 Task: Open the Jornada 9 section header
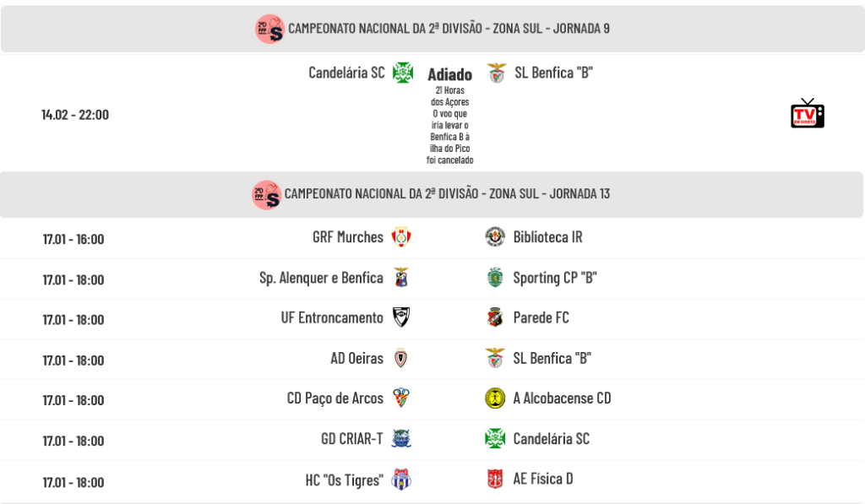[x=449, y=29]
